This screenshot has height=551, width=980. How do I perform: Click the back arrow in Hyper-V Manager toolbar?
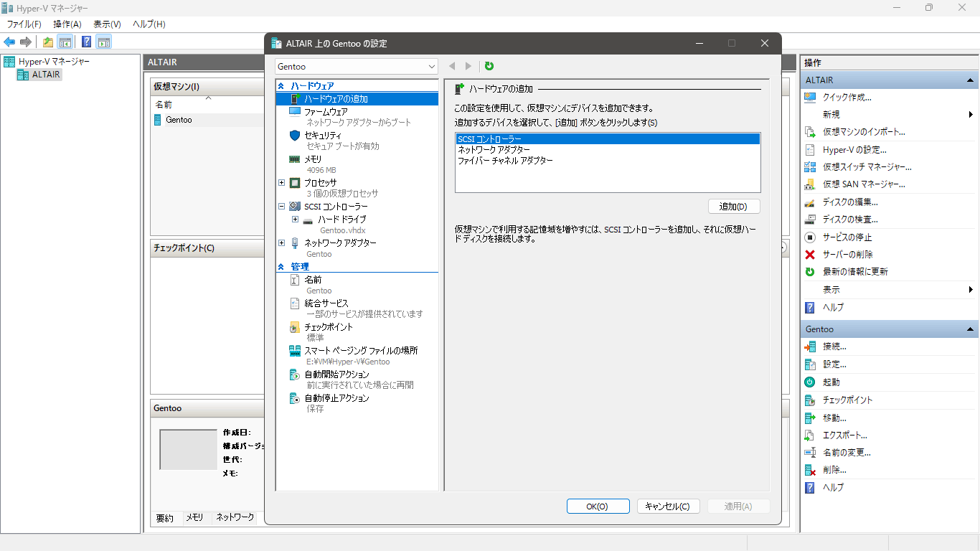(9, 42)
